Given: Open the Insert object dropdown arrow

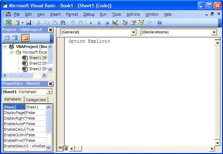Looking at the screenshot, I should click(x=22, y=23).
